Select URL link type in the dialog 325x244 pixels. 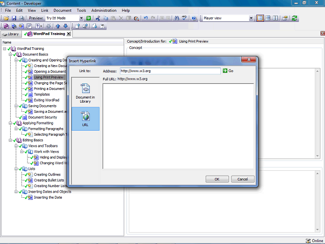(x=85, y=118)
